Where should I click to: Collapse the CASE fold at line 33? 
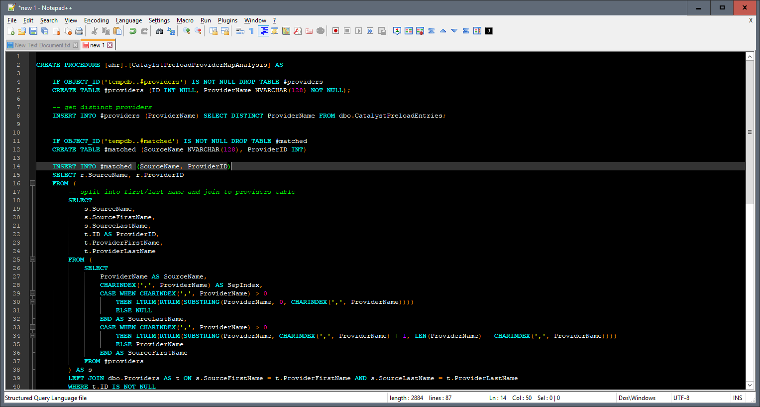tap(32, 327)
